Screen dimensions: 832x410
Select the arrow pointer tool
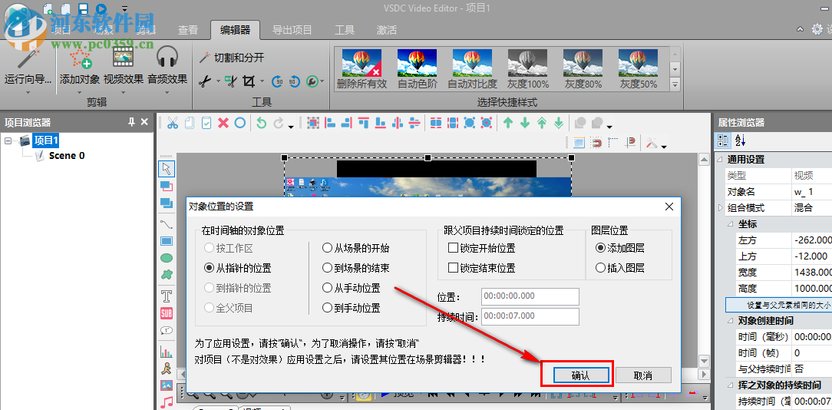tap(167, 168)
